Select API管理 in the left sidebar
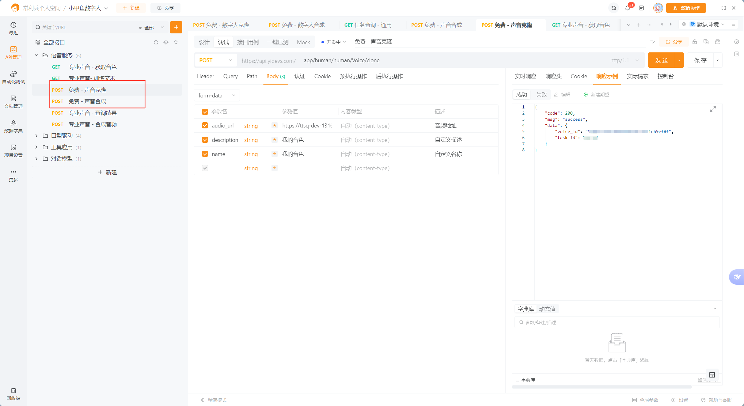744x406 pixels. [x=13, y=53]
